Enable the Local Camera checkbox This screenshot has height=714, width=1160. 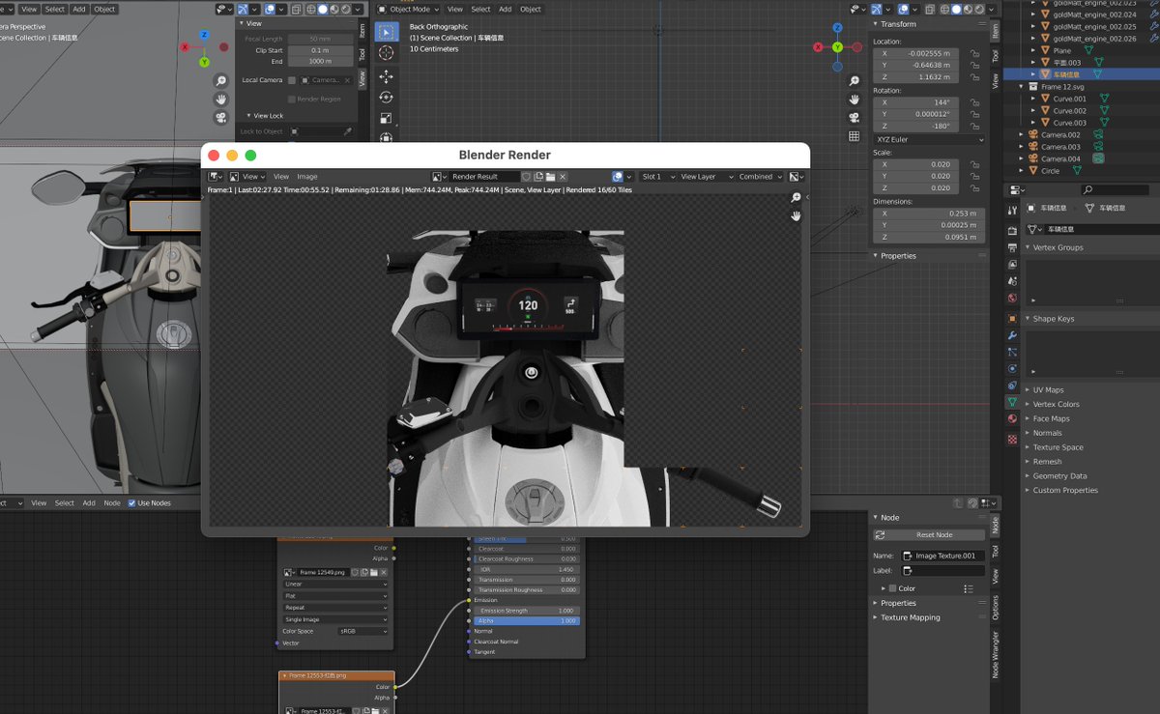pos(292,80)
